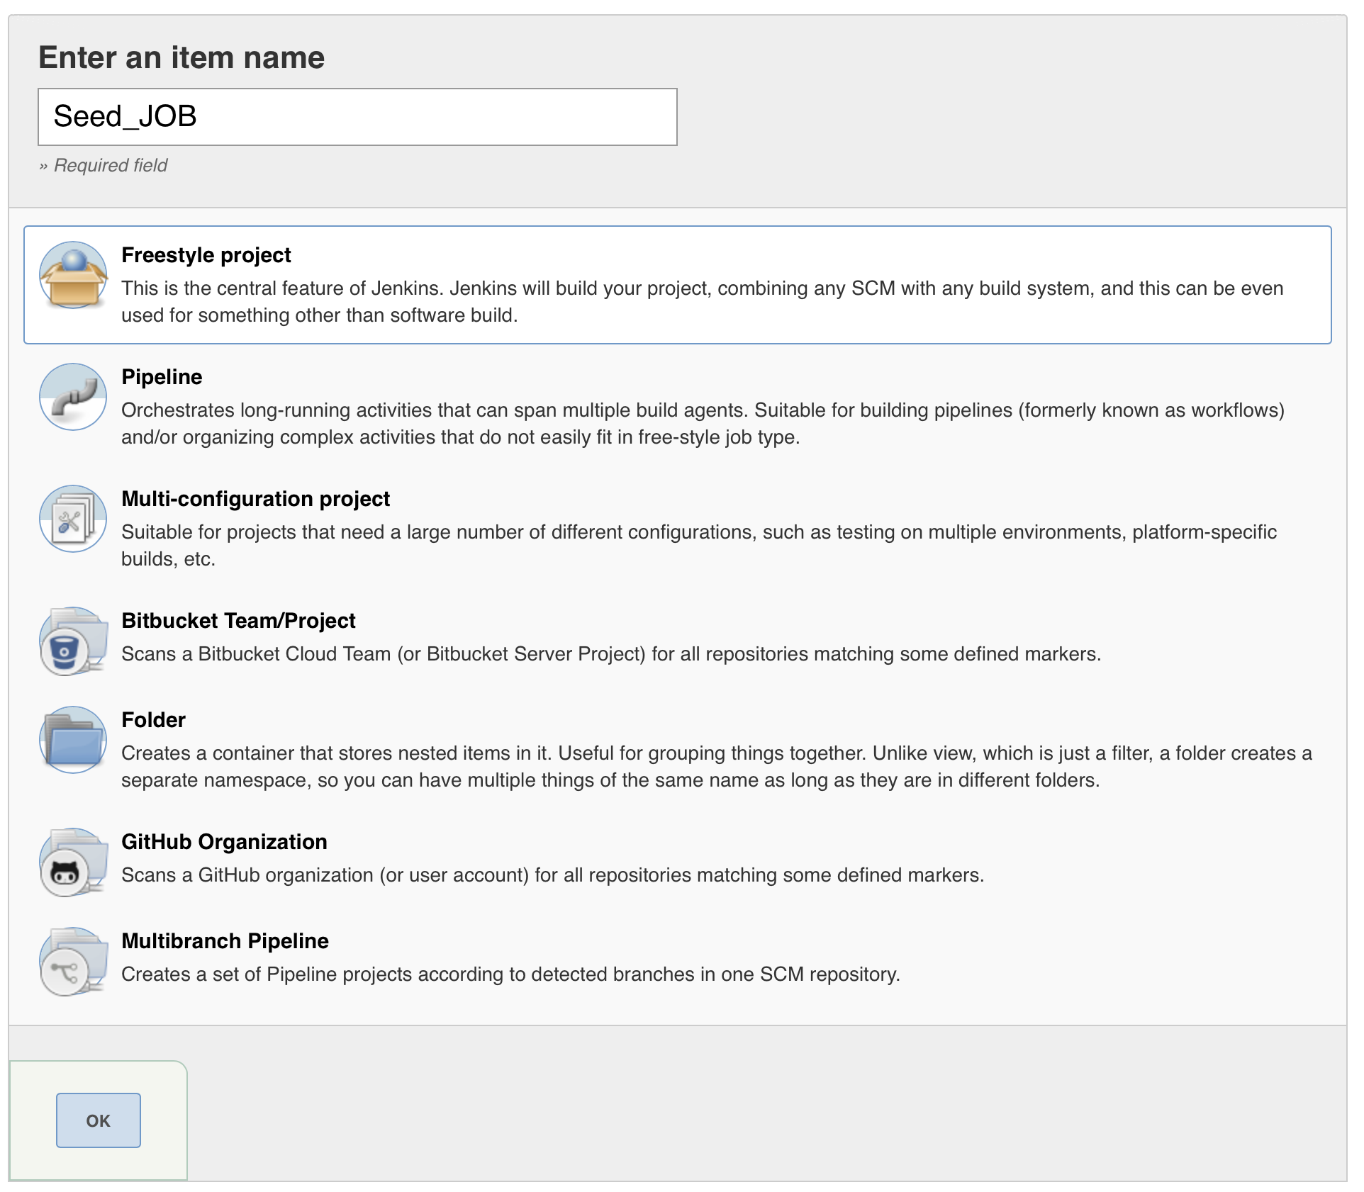Click the Pipeline pipe icon
Screen dimensions: 1364x1192
72,397
